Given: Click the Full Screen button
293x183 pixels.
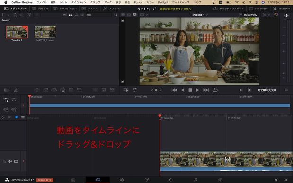Looking at the screenshot, I should (x=258, y=9).
